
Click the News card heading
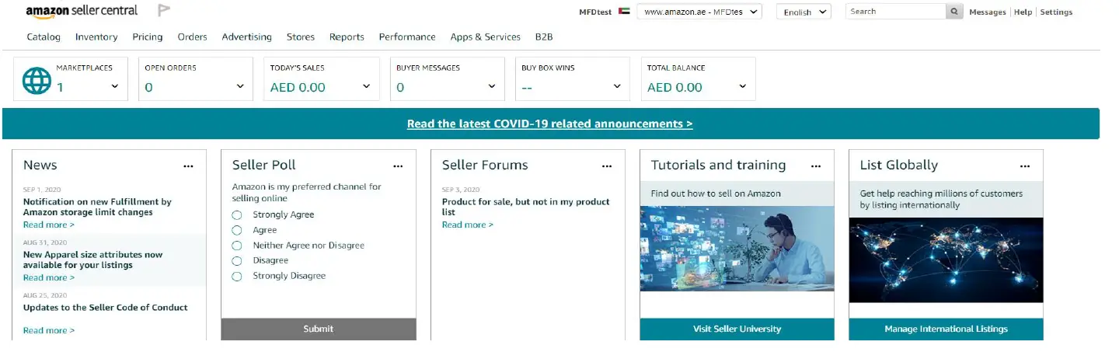(40, 165)
